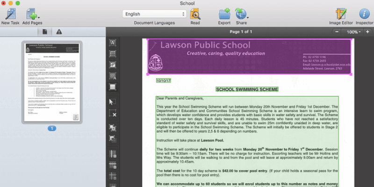
Task: Select the Delete Separator tool
Action: point(113,176)
